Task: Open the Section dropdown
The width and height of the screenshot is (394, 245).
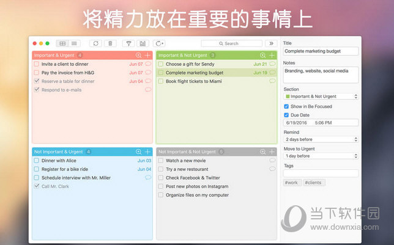Action: pos(321,97)
